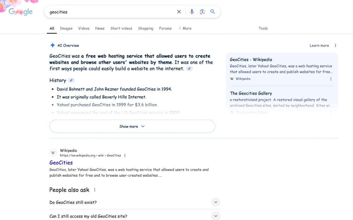Click the en.wikipedia.org result URL
The image size is (353, 220).
click(x=90, y=155)
